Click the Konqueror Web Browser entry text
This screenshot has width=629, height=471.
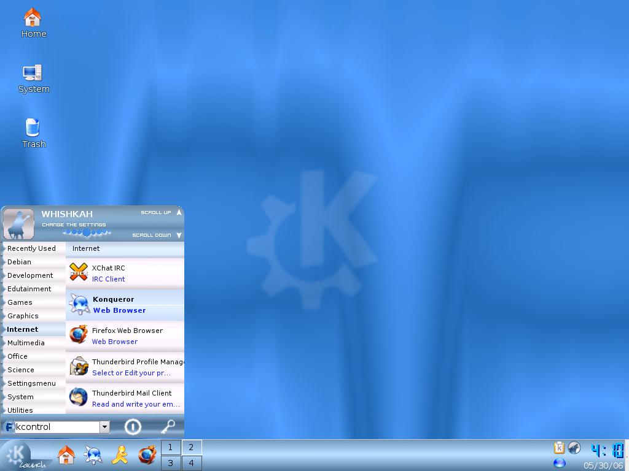[119, 305]
